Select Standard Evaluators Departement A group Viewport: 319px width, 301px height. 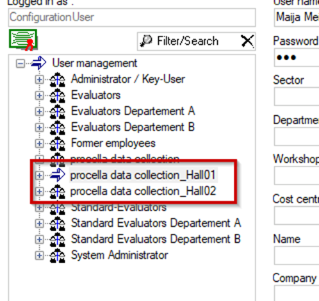(x=156, y=224)
